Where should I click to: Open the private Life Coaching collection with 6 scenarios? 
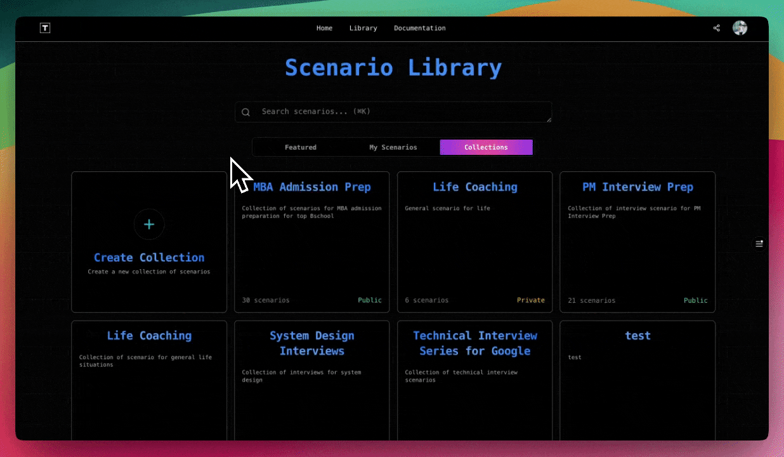click(474, 242)
